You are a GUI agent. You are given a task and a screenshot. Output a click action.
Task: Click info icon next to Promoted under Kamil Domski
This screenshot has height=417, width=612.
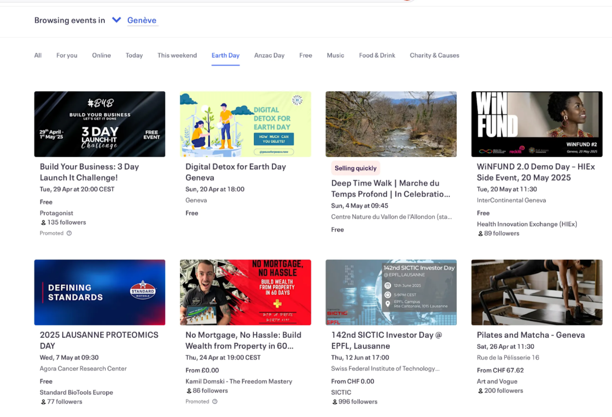[x=215, y=402]
